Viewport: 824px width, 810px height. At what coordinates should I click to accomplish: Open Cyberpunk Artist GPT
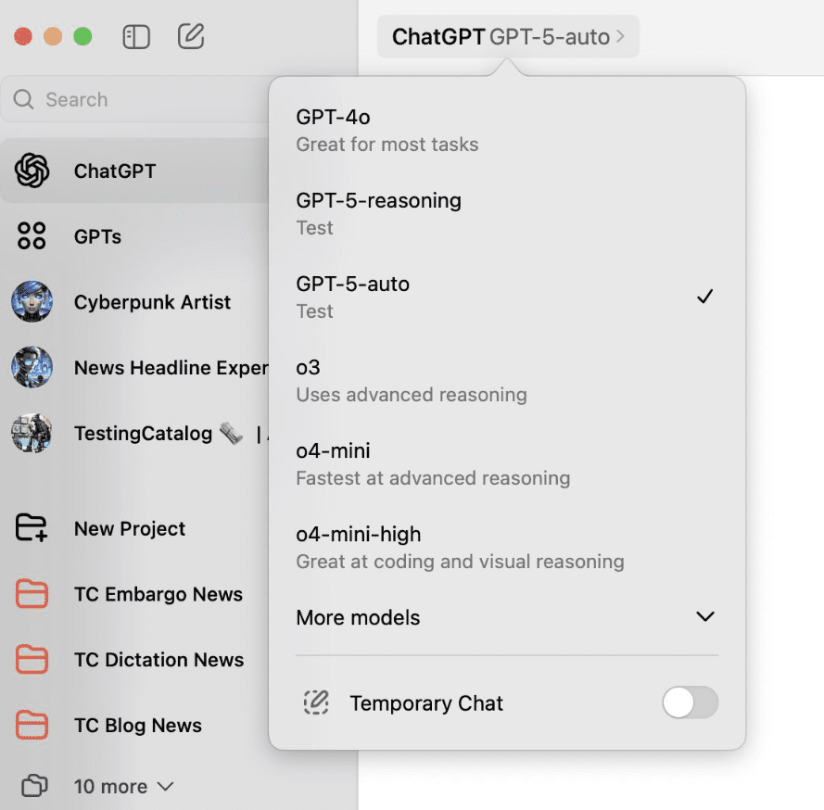(x=135, y=302)
